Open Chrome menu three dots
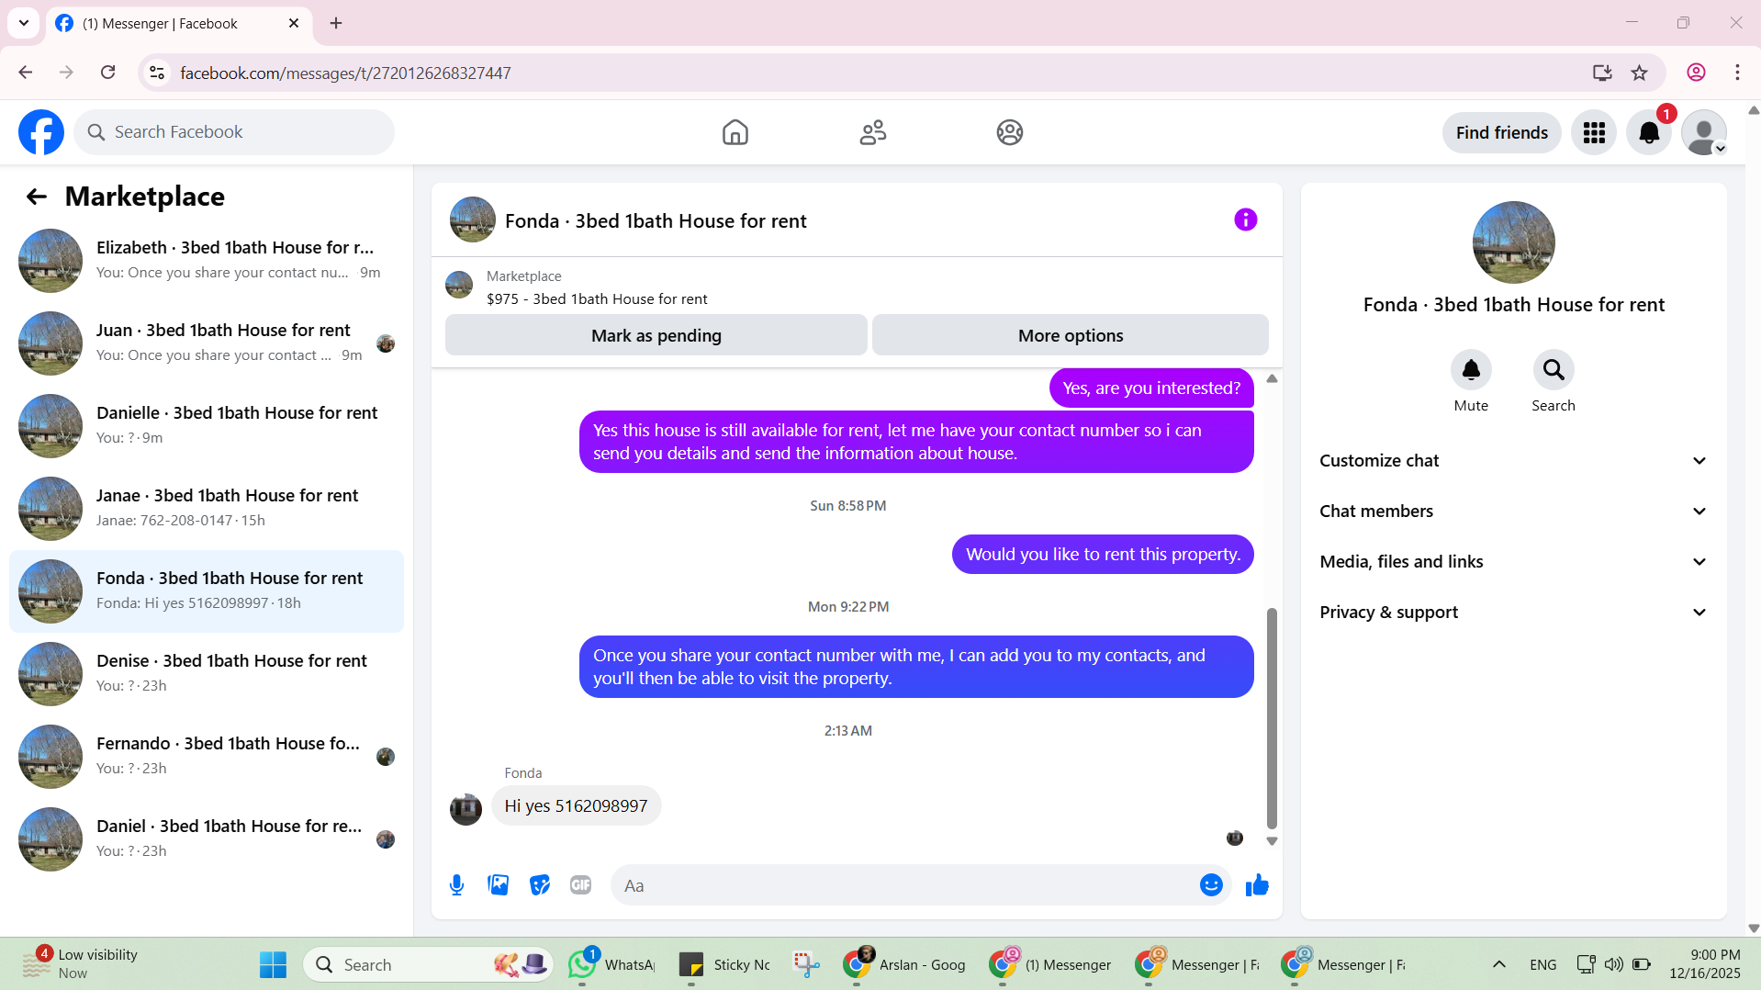1761x990 pixels. click(1737, 73)
